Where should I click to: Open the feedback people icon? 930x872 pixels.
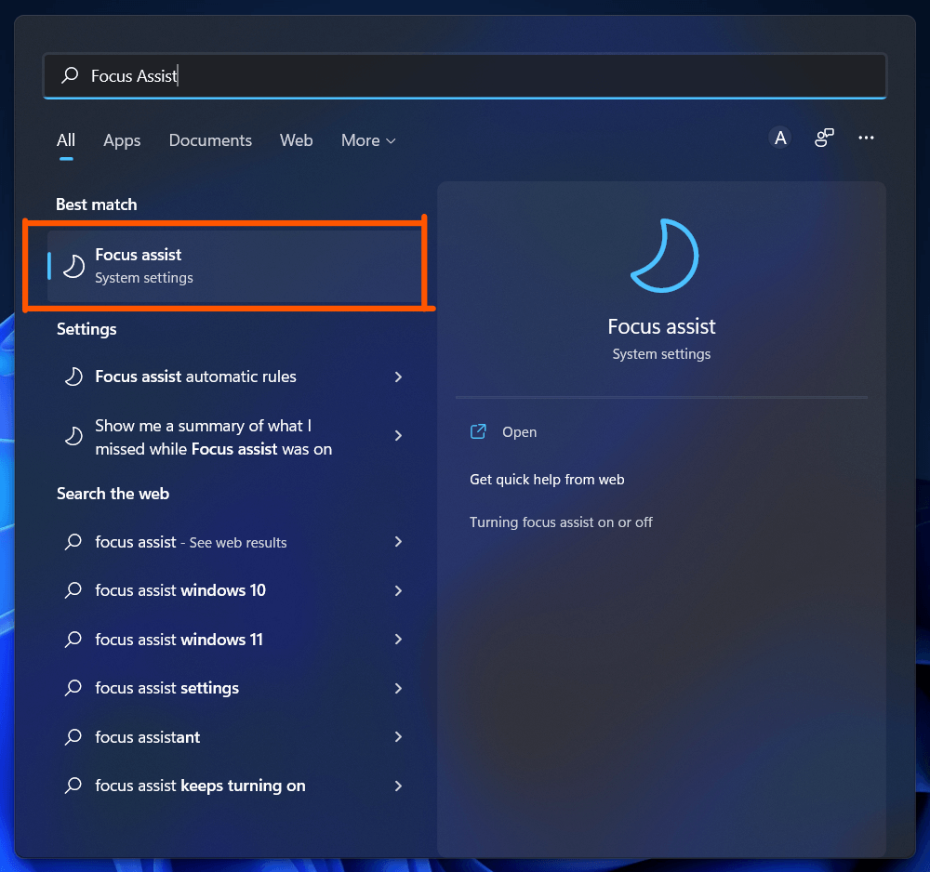pyautogui.click(x=824, y=139)
